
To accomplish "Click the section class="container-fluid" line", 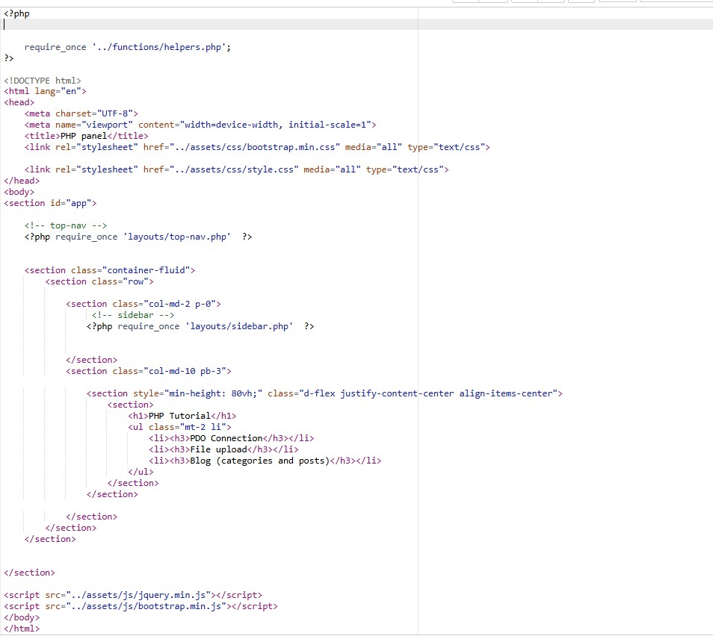I will click(x=110, y=270).
